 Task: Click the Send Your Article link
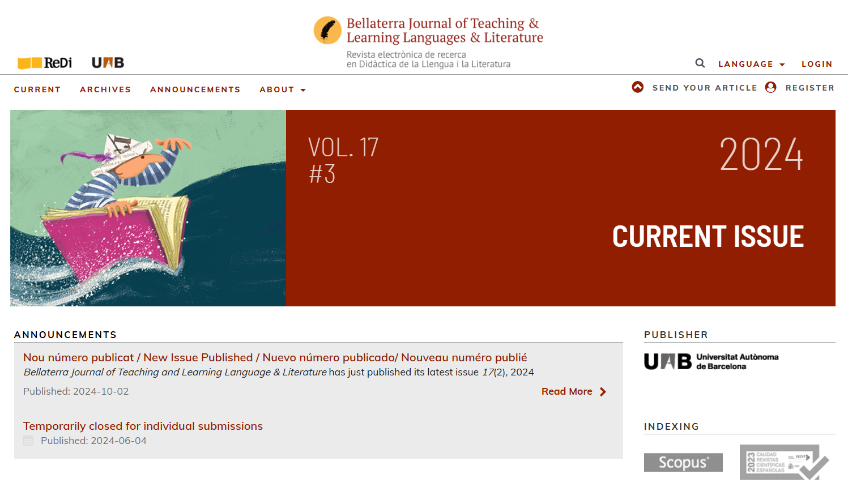705,88
